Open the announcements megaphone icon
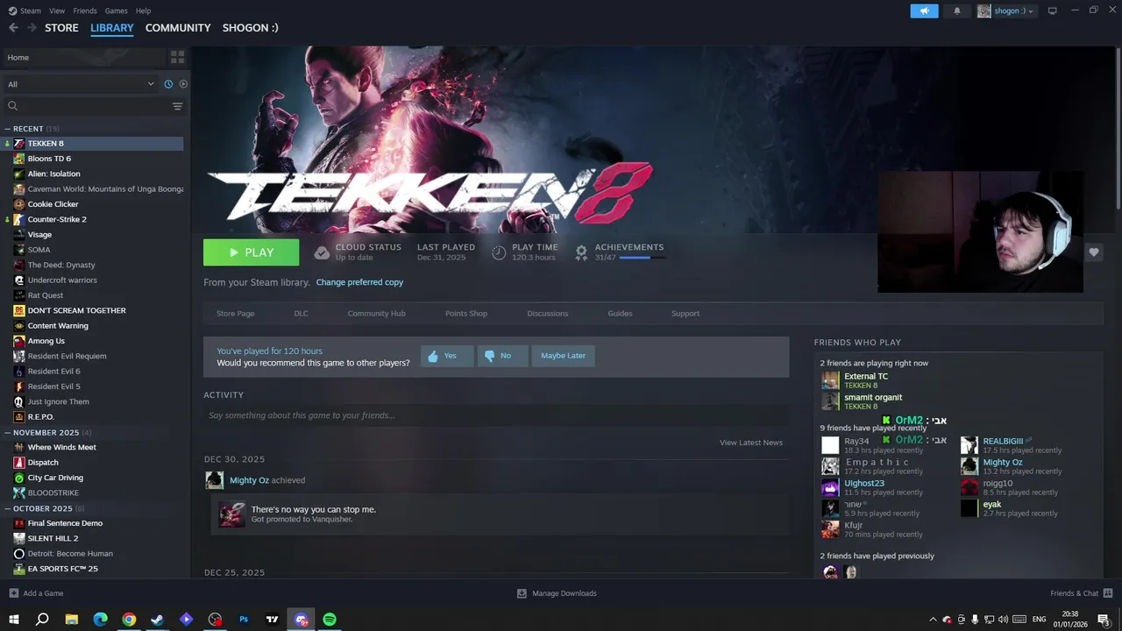Viewport: 1122px width, 631px height. 924,11
